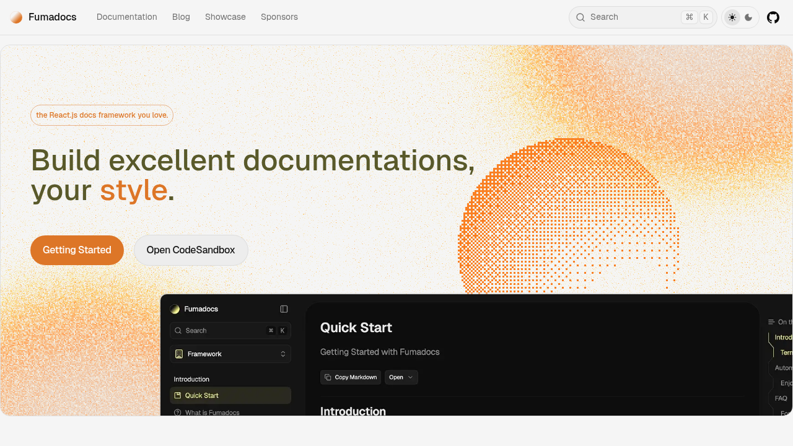Open the Framework dropdown in the preview
This screenshot has width=793, height=446.
230,354
